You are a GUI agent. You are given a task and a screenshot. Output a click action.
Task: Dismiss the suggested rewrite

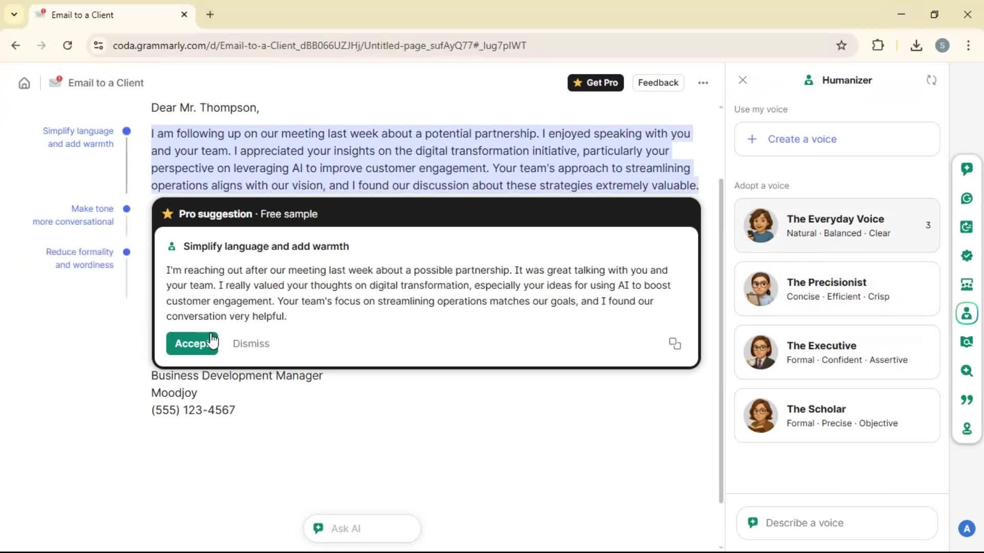pyautogui.click(x=251, y=344)
